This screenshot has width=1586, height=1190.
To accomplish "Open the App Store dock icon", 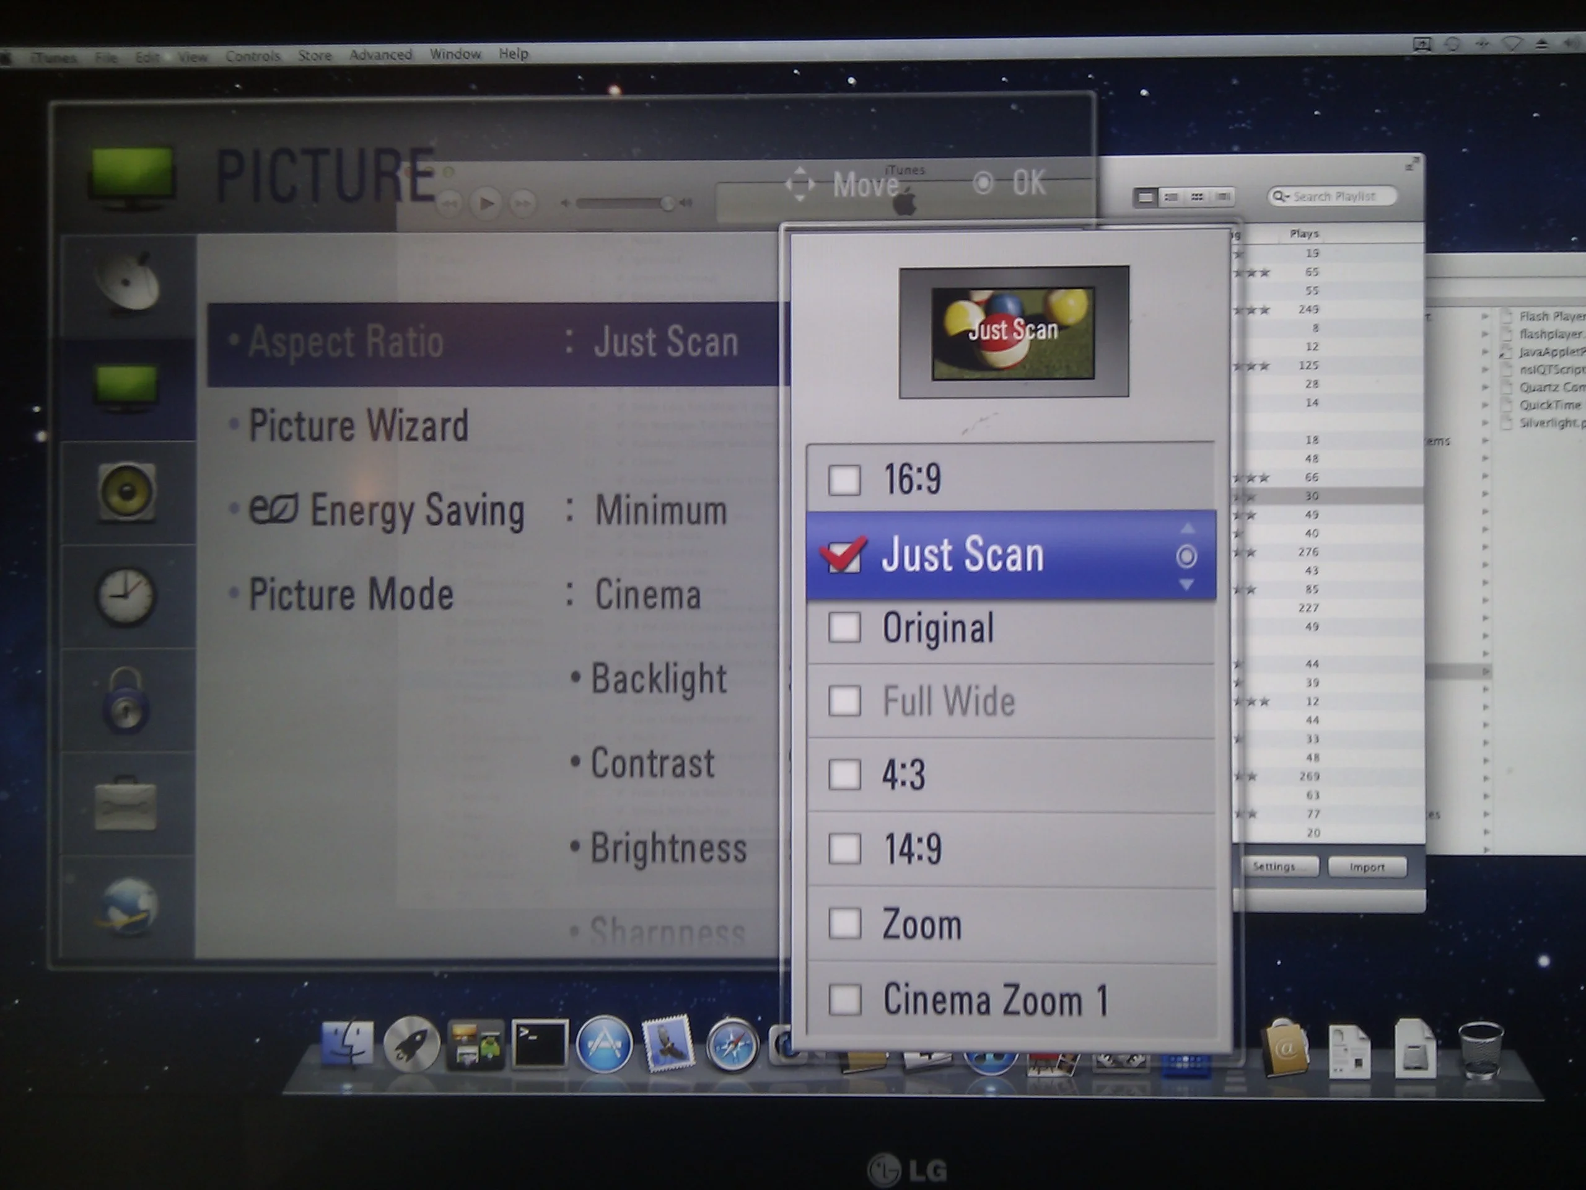I will click(603, 1045).
